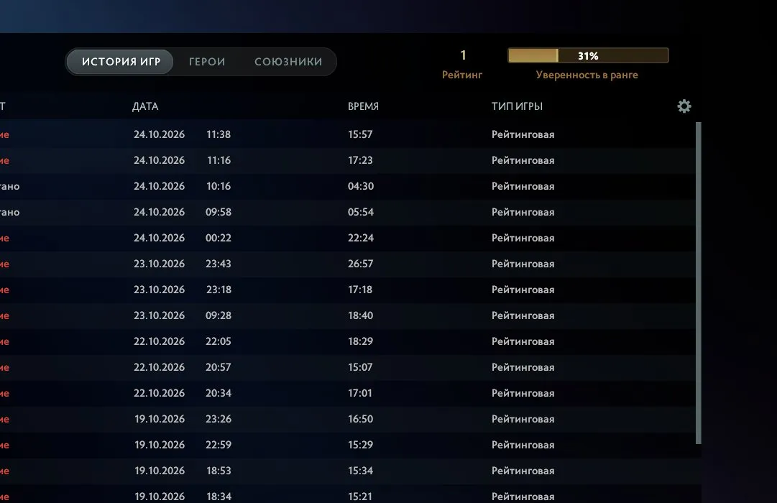
Task: Click Рейтинговая in the 15:29 duration row
Action: [523, 445]
